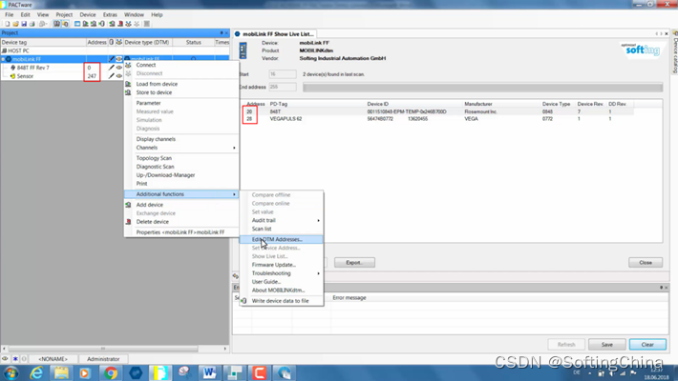
Task: Click the Add device icon
Action: click(129, 205)
